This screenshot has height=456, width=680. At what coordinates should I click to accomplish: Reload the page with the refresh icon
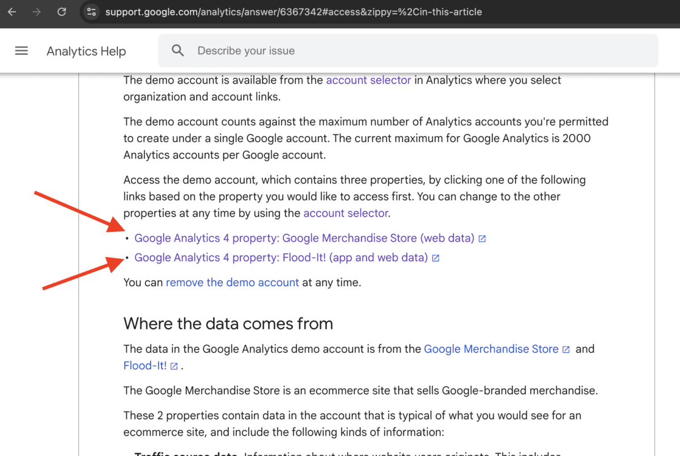(62, 11)
